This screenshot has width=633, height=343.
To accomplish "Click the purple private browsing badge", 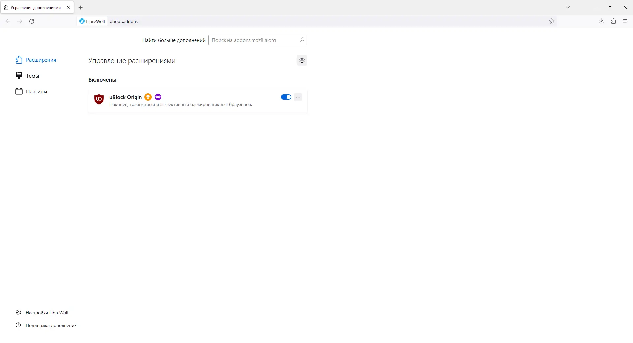I will [158, 97].
